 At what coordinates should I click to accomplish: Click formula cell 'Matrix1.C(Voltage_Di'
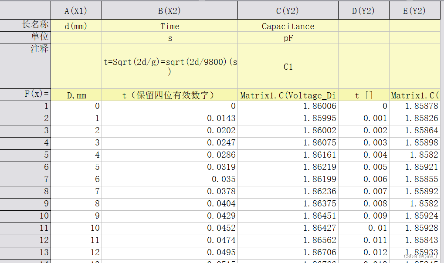[288, 95]
